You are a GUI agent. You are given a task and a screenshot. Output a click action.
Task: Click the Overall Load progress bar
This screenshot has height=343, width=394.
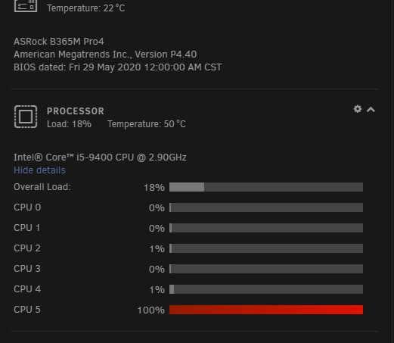(x=266, y=187)
